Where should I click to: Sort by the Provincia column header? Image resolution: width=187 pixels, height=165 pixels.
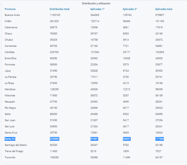click(x=10, y=9)
